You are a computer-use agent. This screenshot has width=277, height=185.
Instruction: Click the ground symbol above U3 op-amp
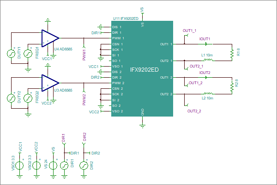click(48, 65)
